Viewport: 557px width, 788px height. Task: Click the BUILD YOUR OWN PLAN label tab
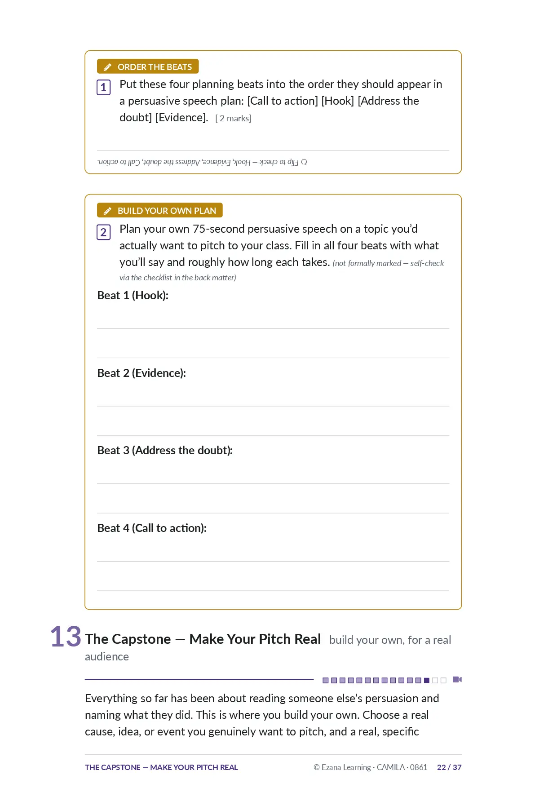(x=160, y=210)
